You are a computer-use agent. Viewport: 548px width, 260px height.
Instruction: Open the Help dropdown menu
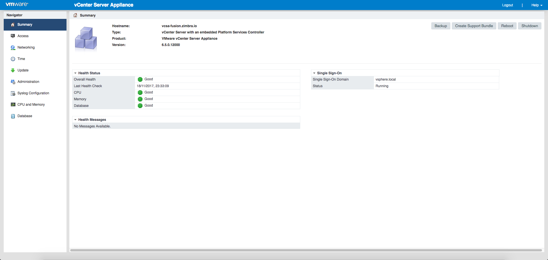point(537,5)
